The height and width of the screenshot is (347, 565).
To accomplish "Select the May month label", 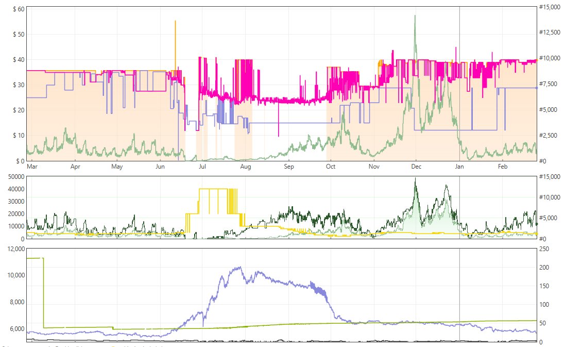I will (117, 167).
